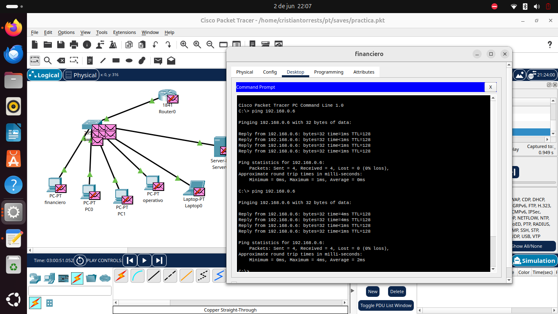Switch to Simulation mode
Screen dimensions: 558x314
(x=534, y=261)
